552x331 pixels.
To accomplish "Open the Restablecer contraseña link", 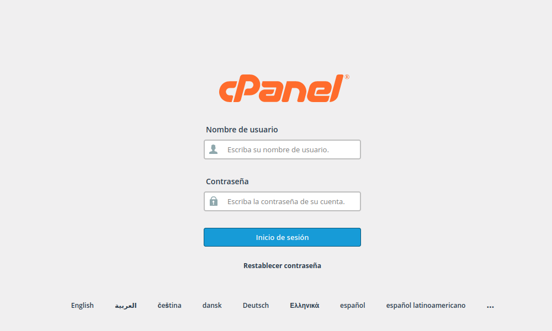I will coord(282,265).
